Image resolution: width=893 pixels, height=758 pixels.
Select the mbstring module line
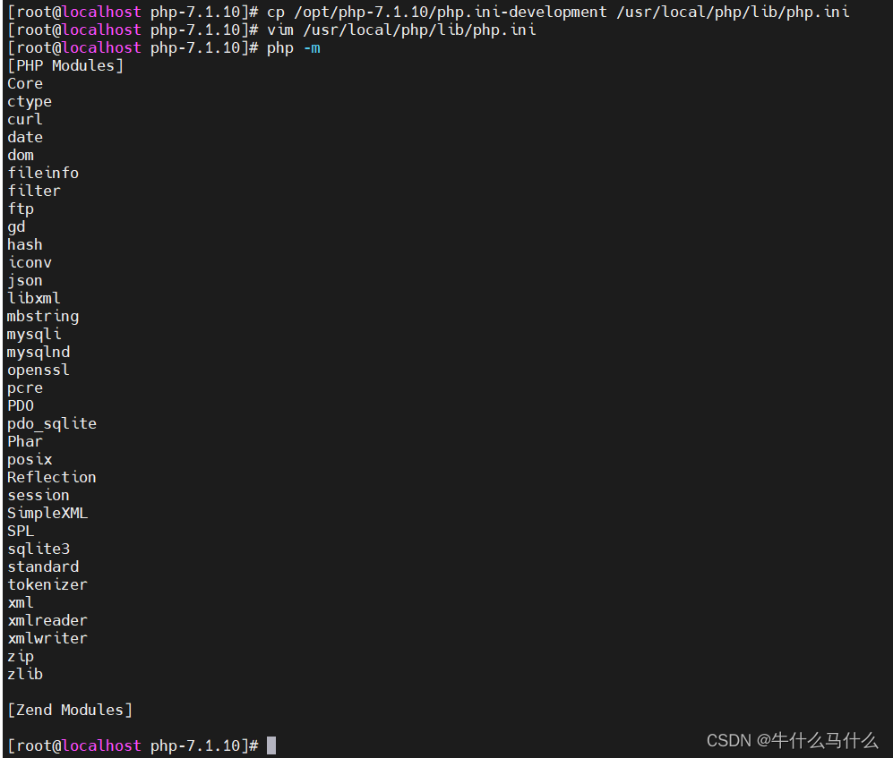[x=42, y=316]
